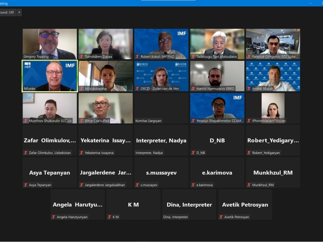Image resolution: width=323 pixels, height=242 pixels.
Task: Click muted mic icon next to K M label
Action: 109,217
